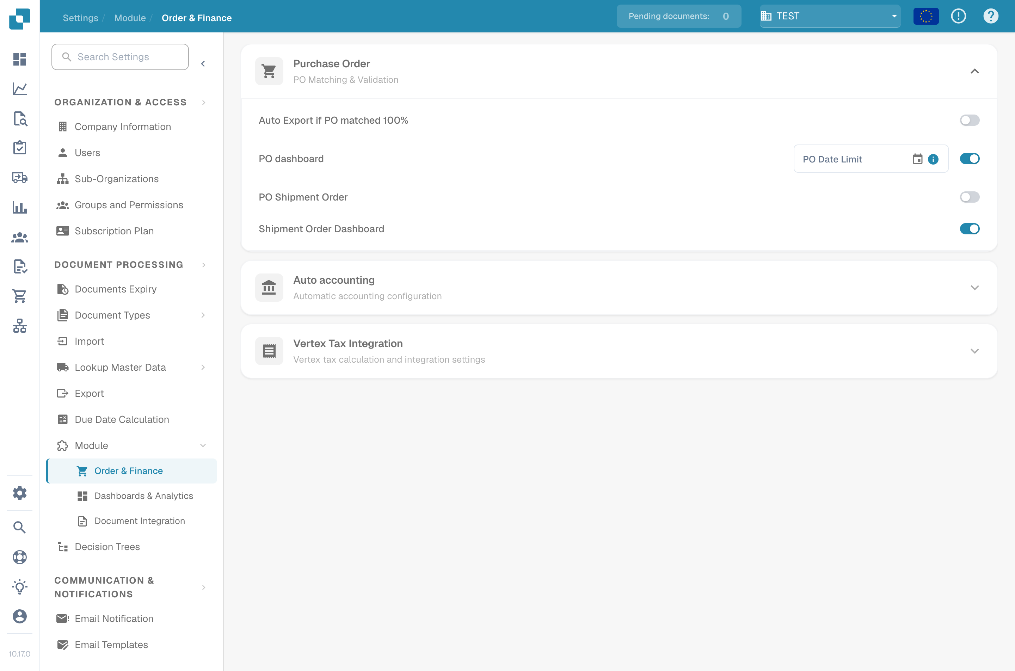This screenshot has height=671, width=1015.
Task: Click the Pending documents counter
Action: point(679,16)
